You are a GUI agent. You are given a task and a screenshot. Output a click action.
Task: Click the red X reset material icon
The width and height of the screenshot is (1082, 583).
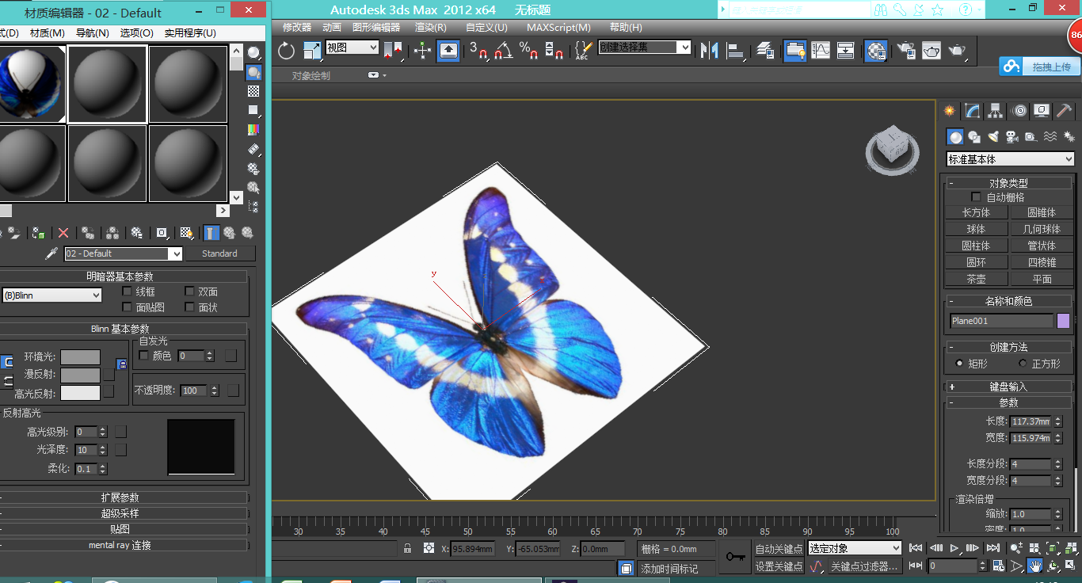pos(63,233)
